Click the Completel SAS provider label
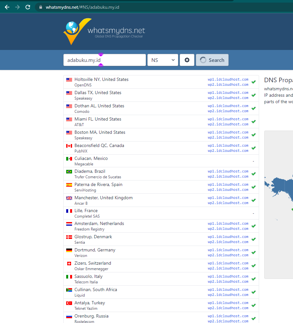 coord(87,216)
